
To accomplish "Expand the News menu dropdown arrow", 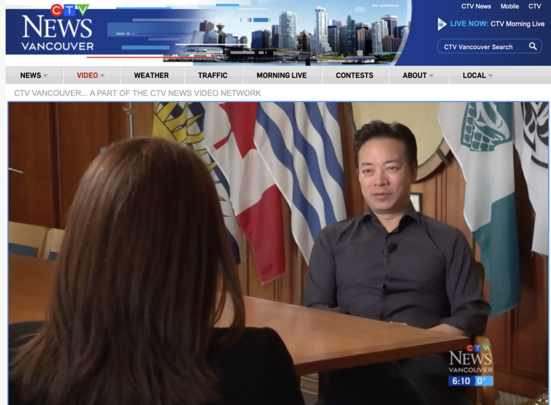I will click(46, 75).
